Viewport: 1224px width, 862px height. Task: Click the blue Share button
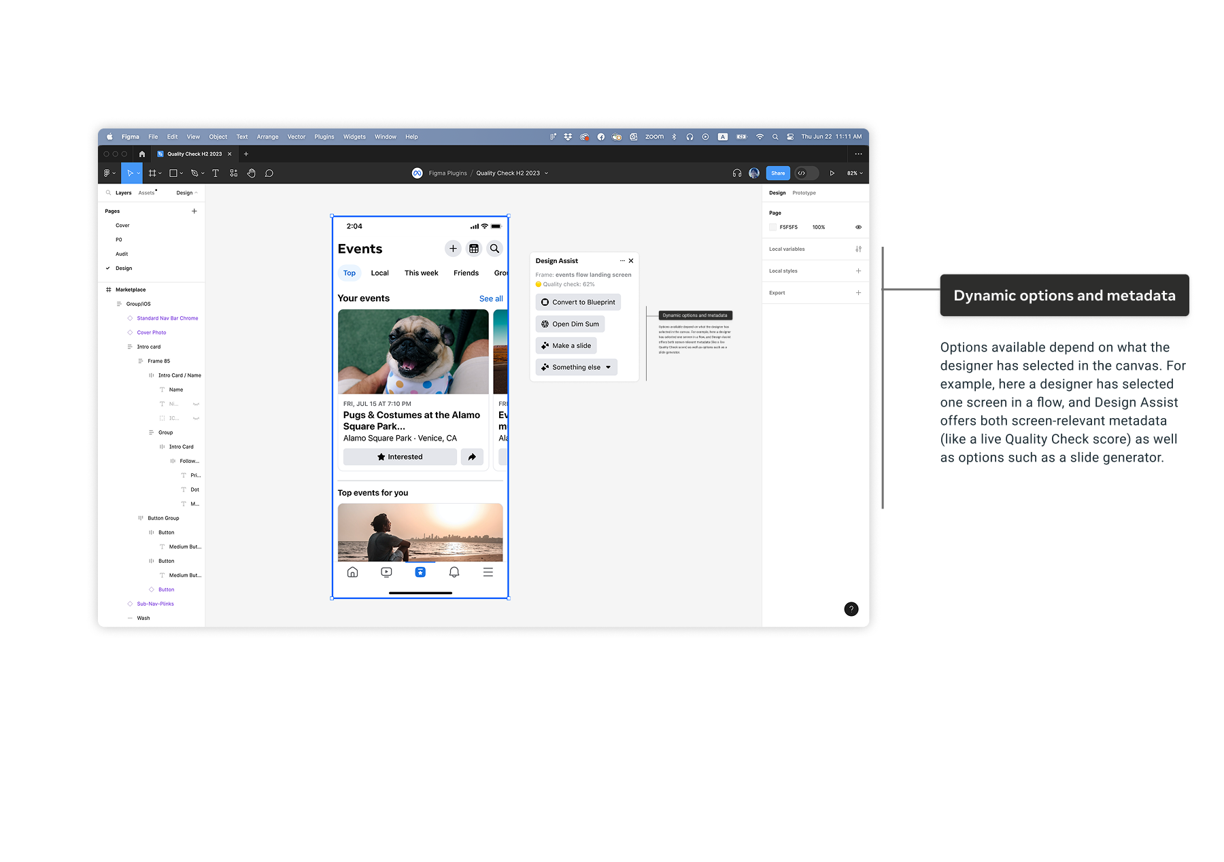(x=778, y=173)
